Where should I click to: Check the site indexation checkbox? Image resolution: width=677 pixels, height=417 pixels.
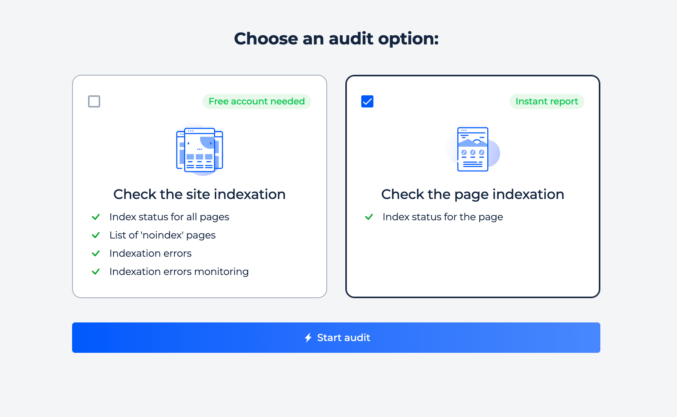click(94, 101)
